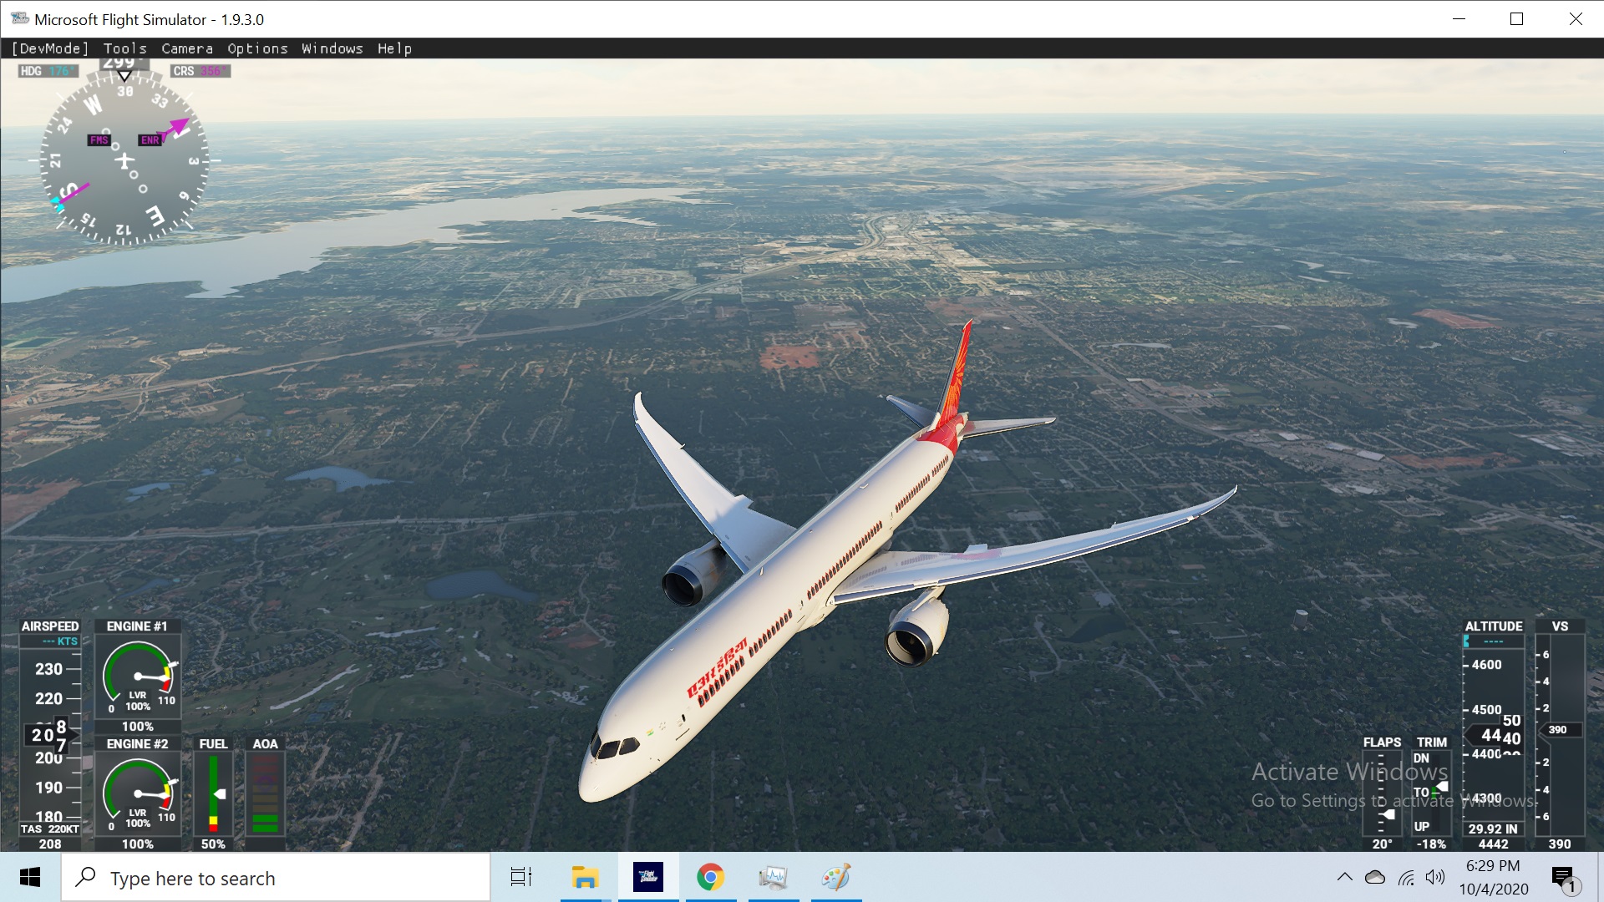
Task: Click the HDG heading readout
Action: [47, 71]
